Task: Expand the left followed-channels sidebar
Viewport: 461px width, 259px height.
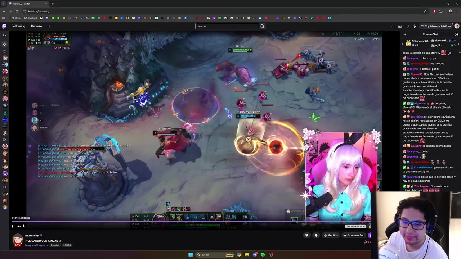Action: point(4,35)
